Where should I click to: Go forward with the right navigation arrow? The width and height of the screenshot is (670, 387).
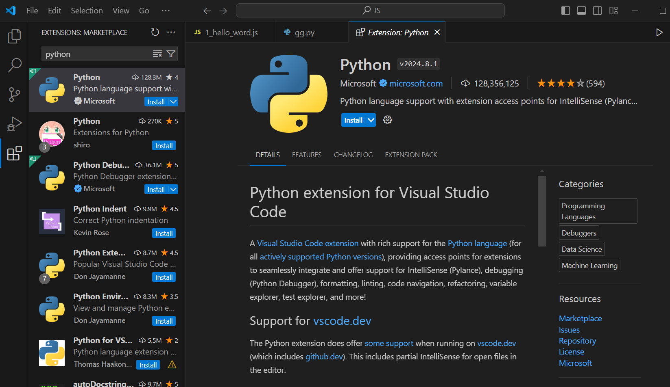tap(223, 11)
